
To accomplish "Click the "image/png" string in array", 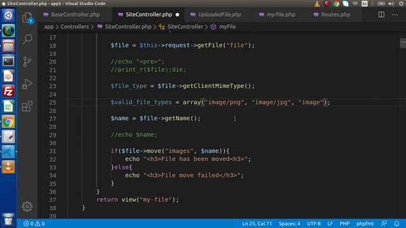I will pos(224,103).
